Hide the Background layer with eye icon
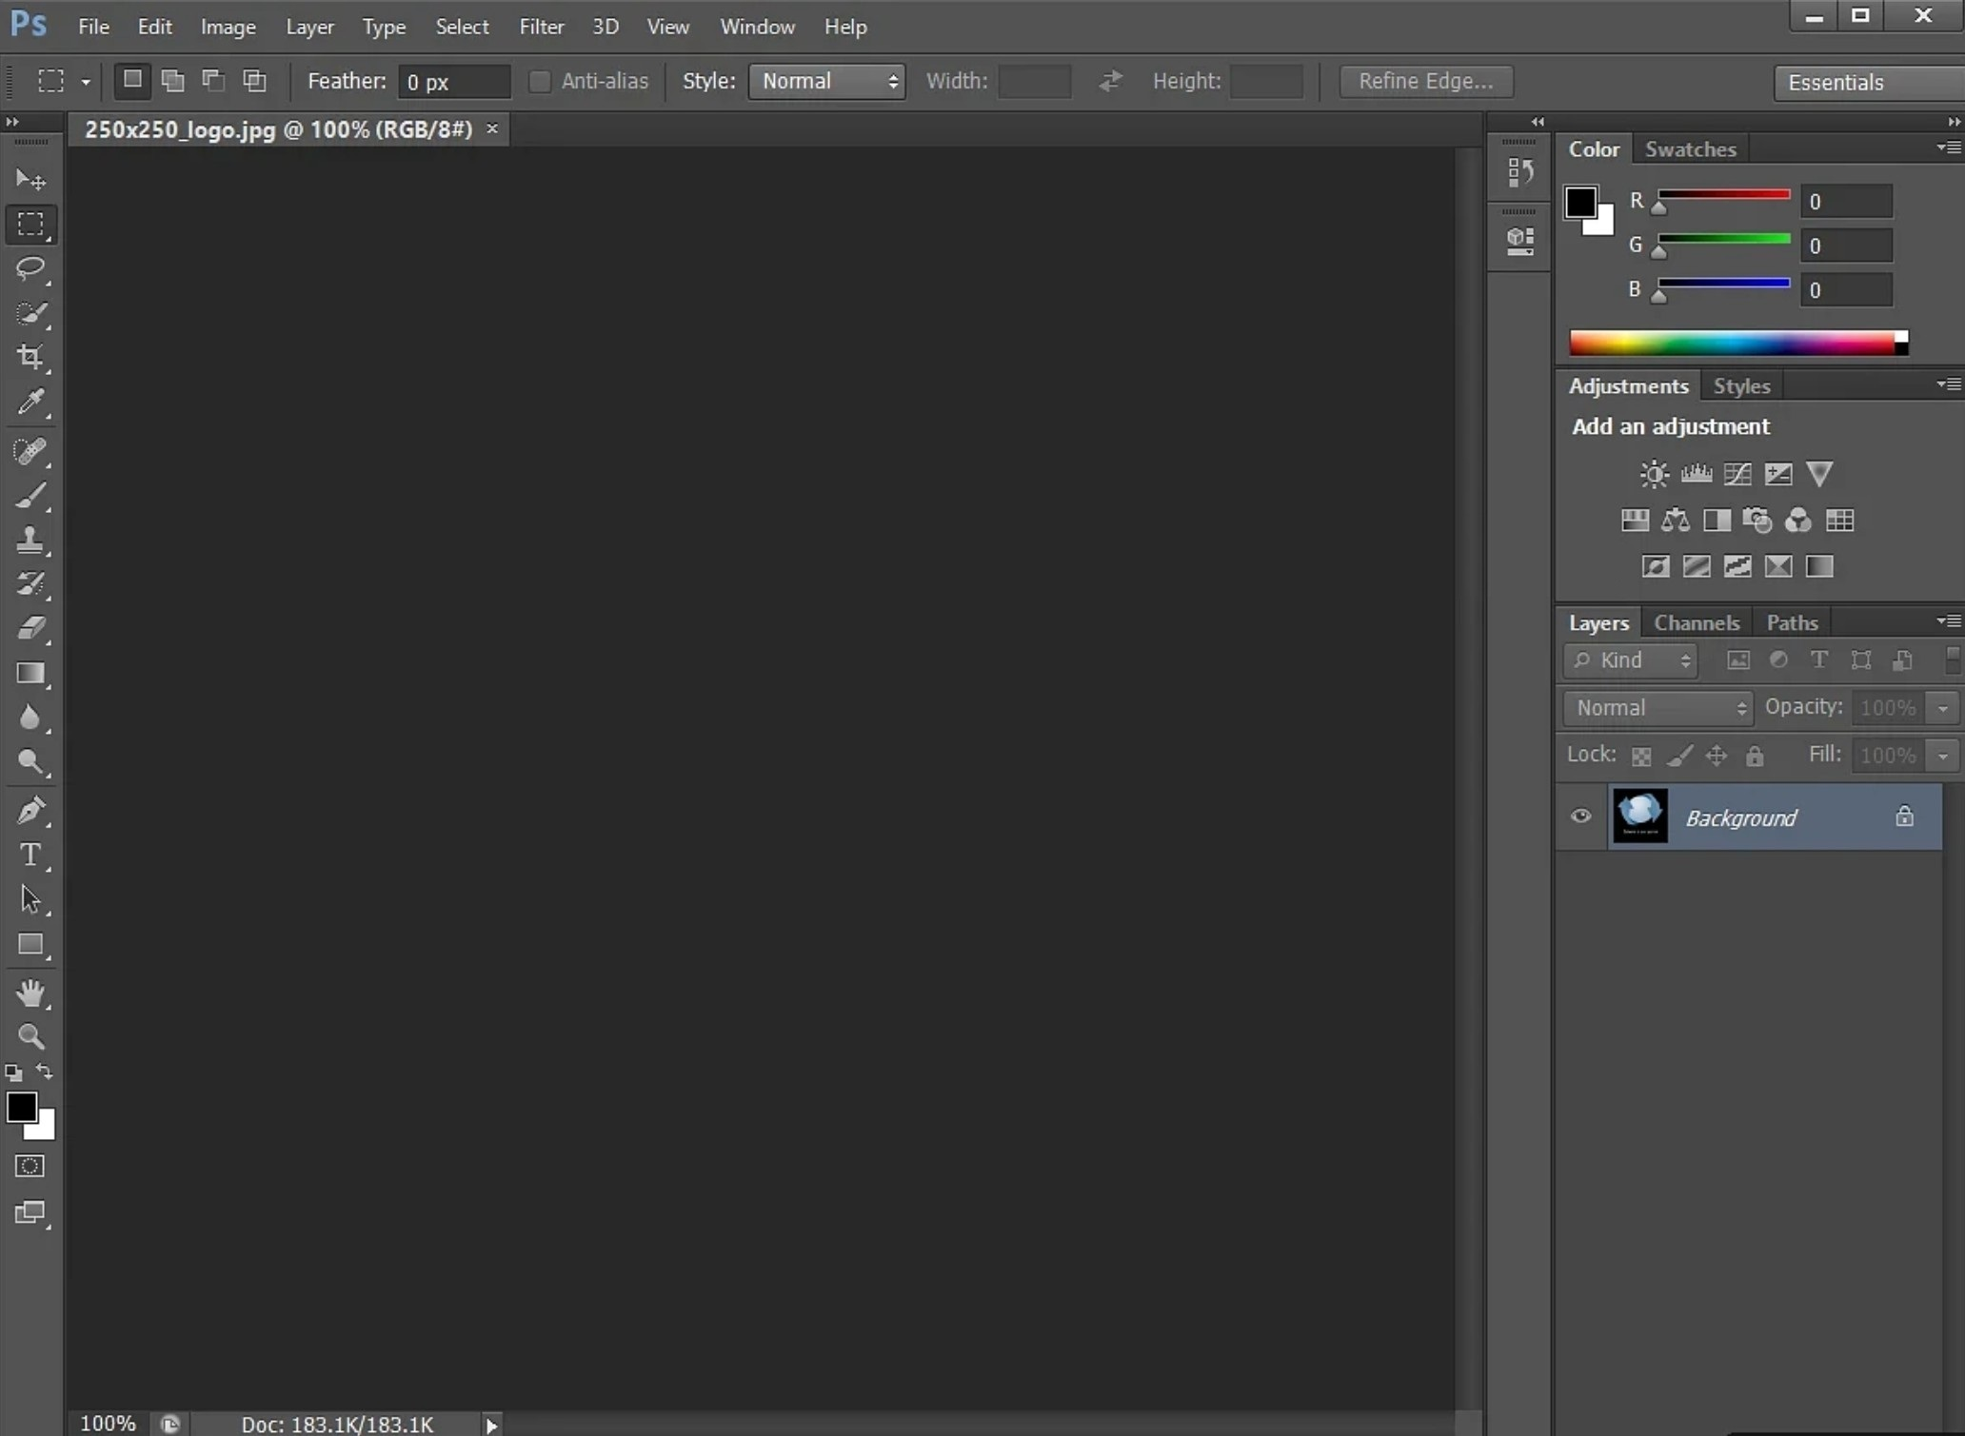The width and height of the screenshot is (1965, 1436). (x=1580, y=816)
